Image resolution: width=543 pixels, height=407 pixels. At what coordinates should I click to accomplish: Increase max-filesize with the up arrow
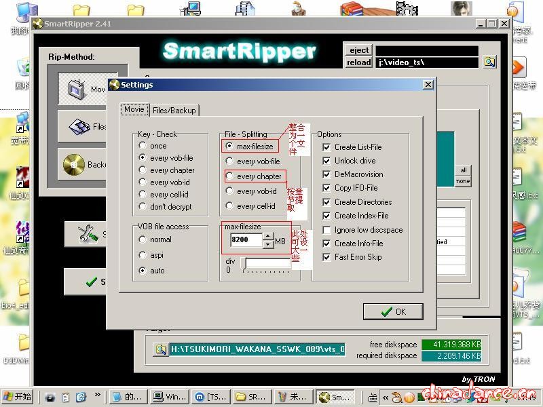coord(269,236)
